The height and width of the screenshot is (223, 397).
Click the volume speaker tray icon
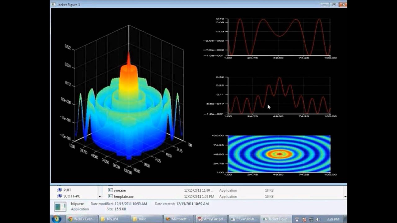click(318, 219)
